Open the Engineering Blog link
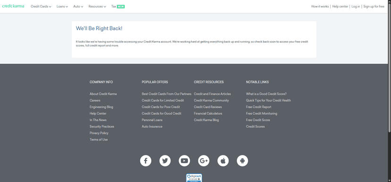 pos(101,107)
